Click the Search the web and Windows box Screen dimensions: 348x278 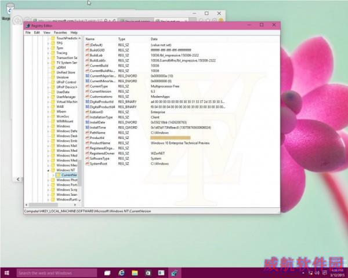click(x=57, y=273)
